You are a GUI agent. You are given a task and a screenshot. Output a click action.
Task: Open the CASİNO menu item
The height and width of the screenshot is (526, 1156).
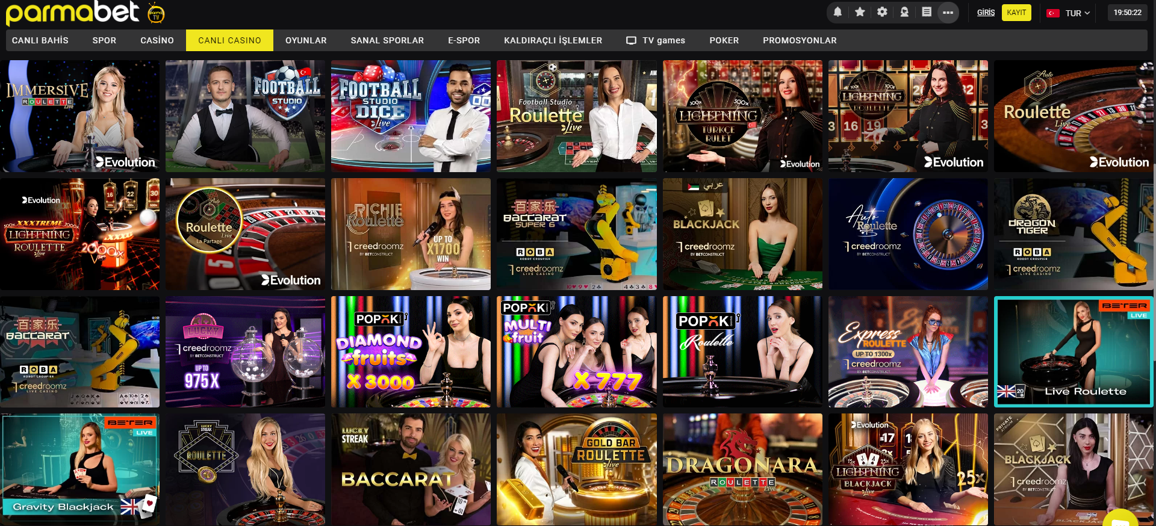(x=157, y=40)
